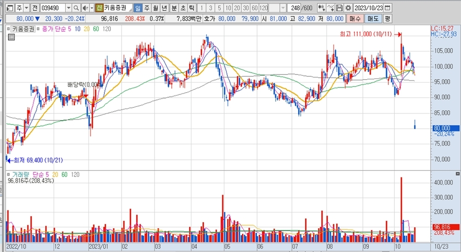Choose the 1 interval button
This screenshot has height=252, width=461.
201,8
